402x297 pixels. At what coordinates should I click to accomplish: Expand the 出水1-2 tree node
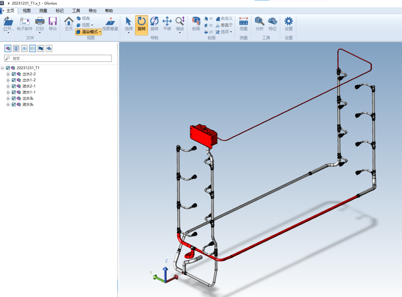pyautogui.click(x=8, y=80)
